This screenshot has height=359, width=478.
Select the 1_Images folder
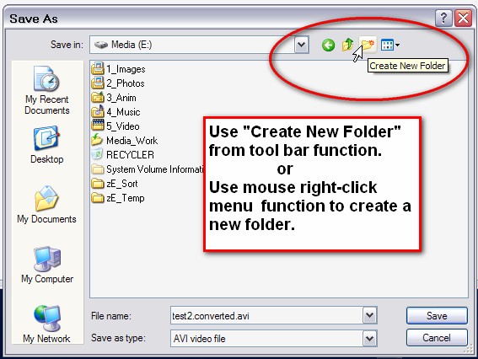coord(118,68)
